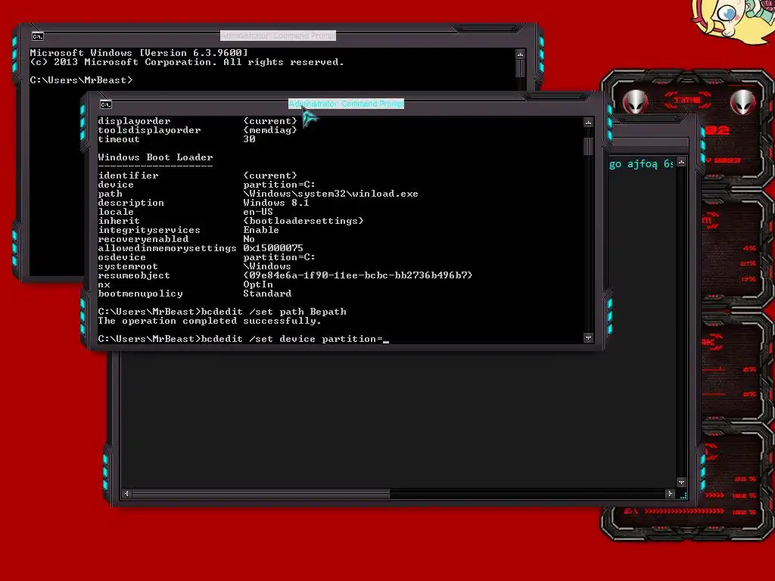Click the scroll-up arrow in the back Command Prompt
The height and width of the screenshot is (581, 775).
click(x=520, y=54)
